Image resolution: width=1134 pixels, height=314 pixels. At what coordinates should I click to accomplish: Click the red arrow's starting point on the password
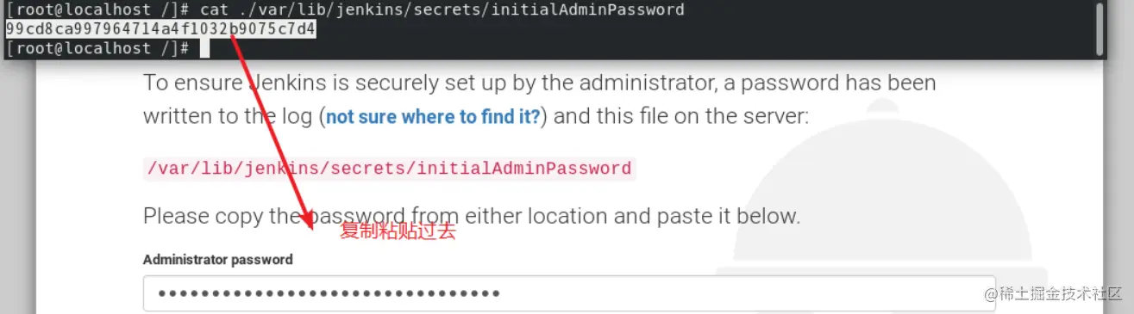click(x=232, y=34)
